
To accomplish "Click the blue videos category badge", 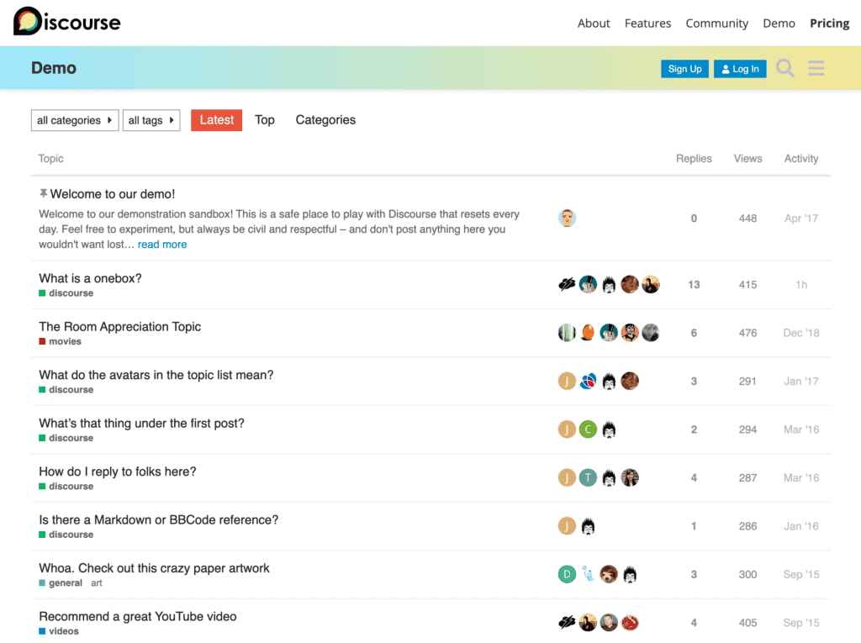I will (59, 631).
